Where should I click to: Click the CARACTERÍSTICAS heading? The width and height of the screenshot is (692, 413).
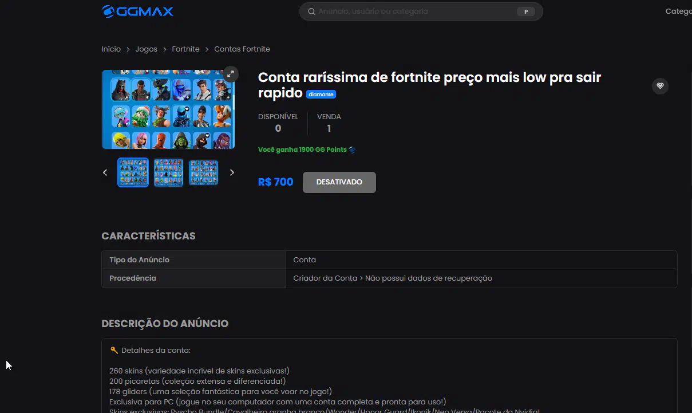[x=148, y=236]
